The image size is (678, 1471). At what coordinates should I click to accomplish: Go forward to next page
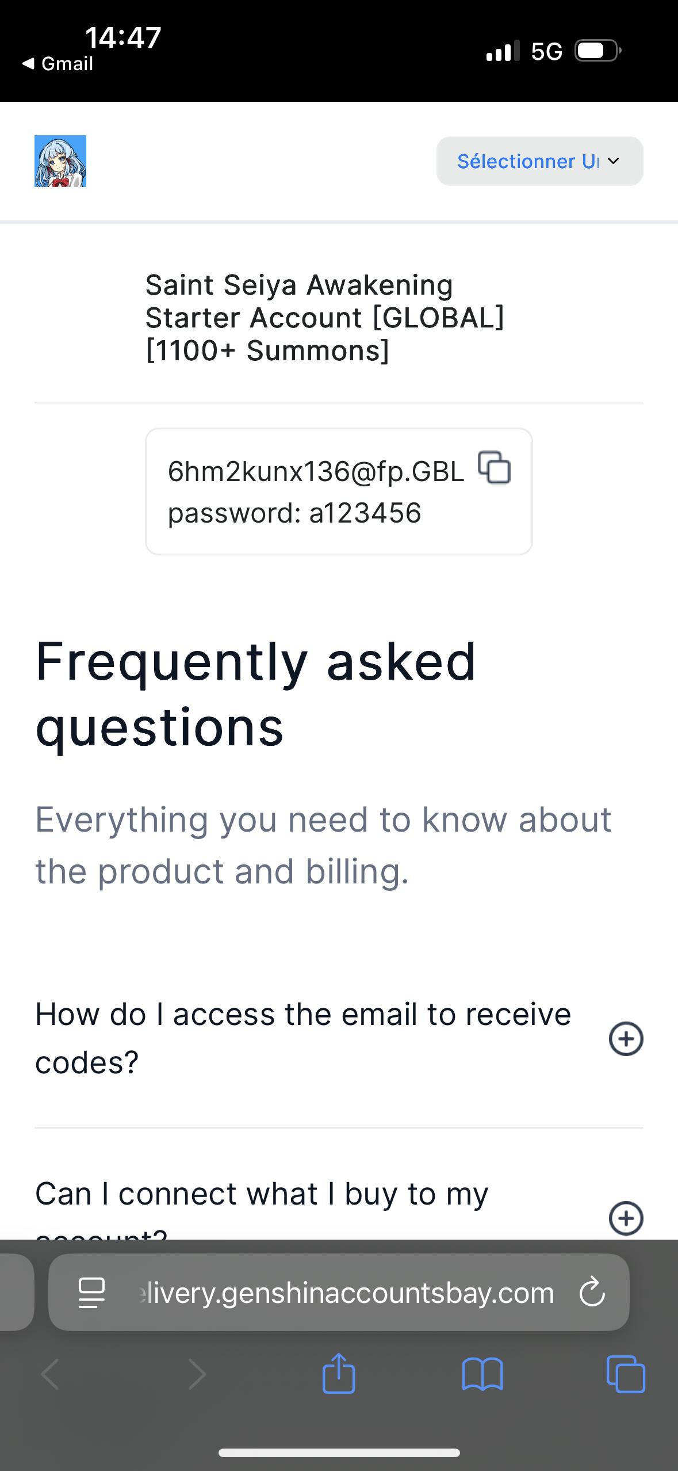[197, 1374]
